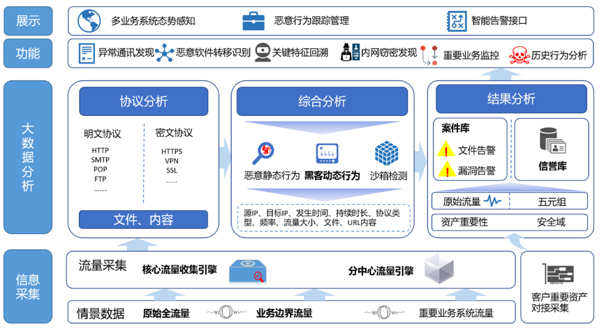Click the magnifier icon above 恶意静态行为
The image size is (604, 329).
pos(263,154)
